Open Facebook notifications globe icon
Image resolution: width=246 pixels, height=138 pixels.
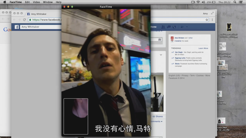pos(174,27)
